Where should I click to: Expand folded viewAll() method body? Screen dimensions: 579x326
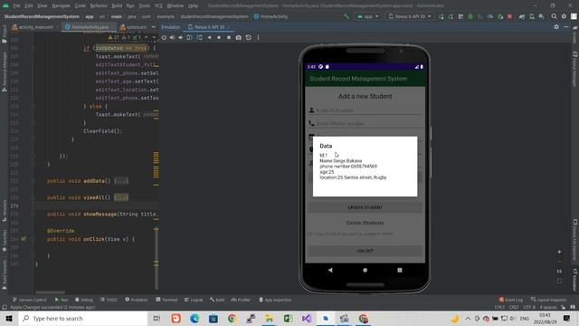[x=121, y=197]
